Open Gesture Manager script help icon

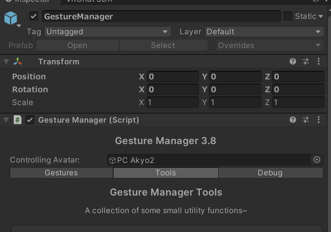click(x=292, y=120)
